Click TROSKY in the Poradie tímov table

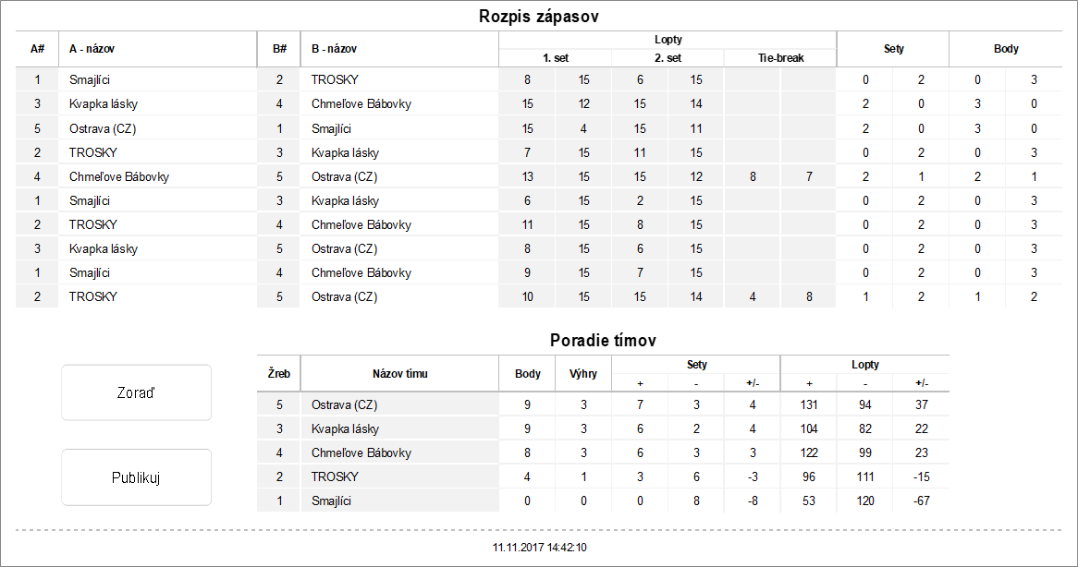pyautogui.click(x=335, y=477)
